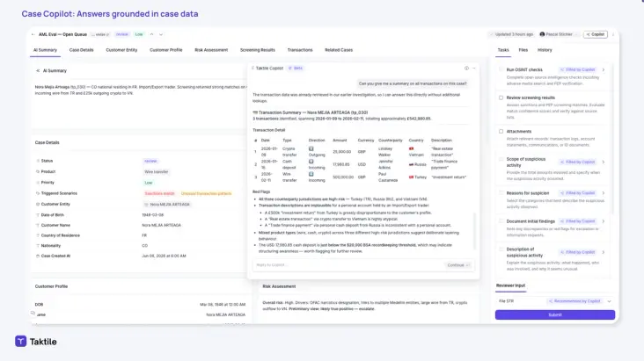The image size is (644, 361).
Task: Click the Turkey flag icon
Action: click(x=411, y=177)
